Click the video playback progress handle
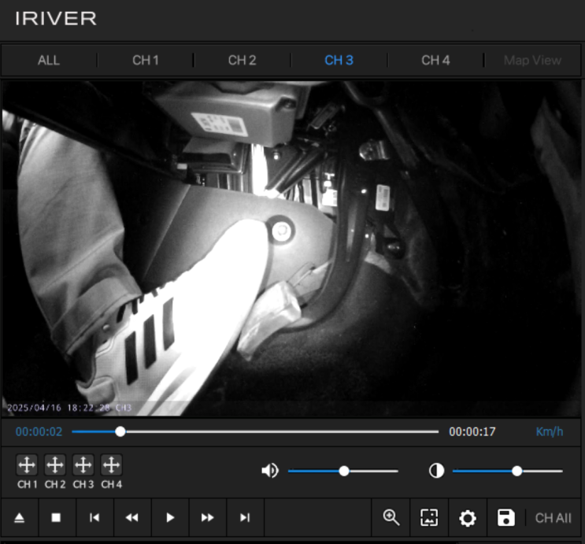Image resolution: width=585 pixels, height=544 pixels. point(120,431)
